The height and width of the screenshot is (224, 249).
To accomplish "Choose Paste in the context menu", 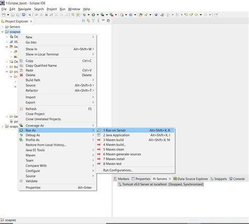I will click(x=57, y=70).
